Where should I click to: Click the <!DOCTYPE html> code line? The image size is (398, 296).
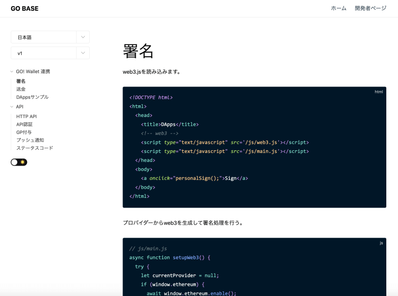coord(151,98)
